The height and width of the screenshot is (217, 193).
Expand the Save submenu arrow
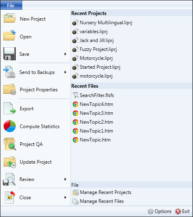[65, 54]
